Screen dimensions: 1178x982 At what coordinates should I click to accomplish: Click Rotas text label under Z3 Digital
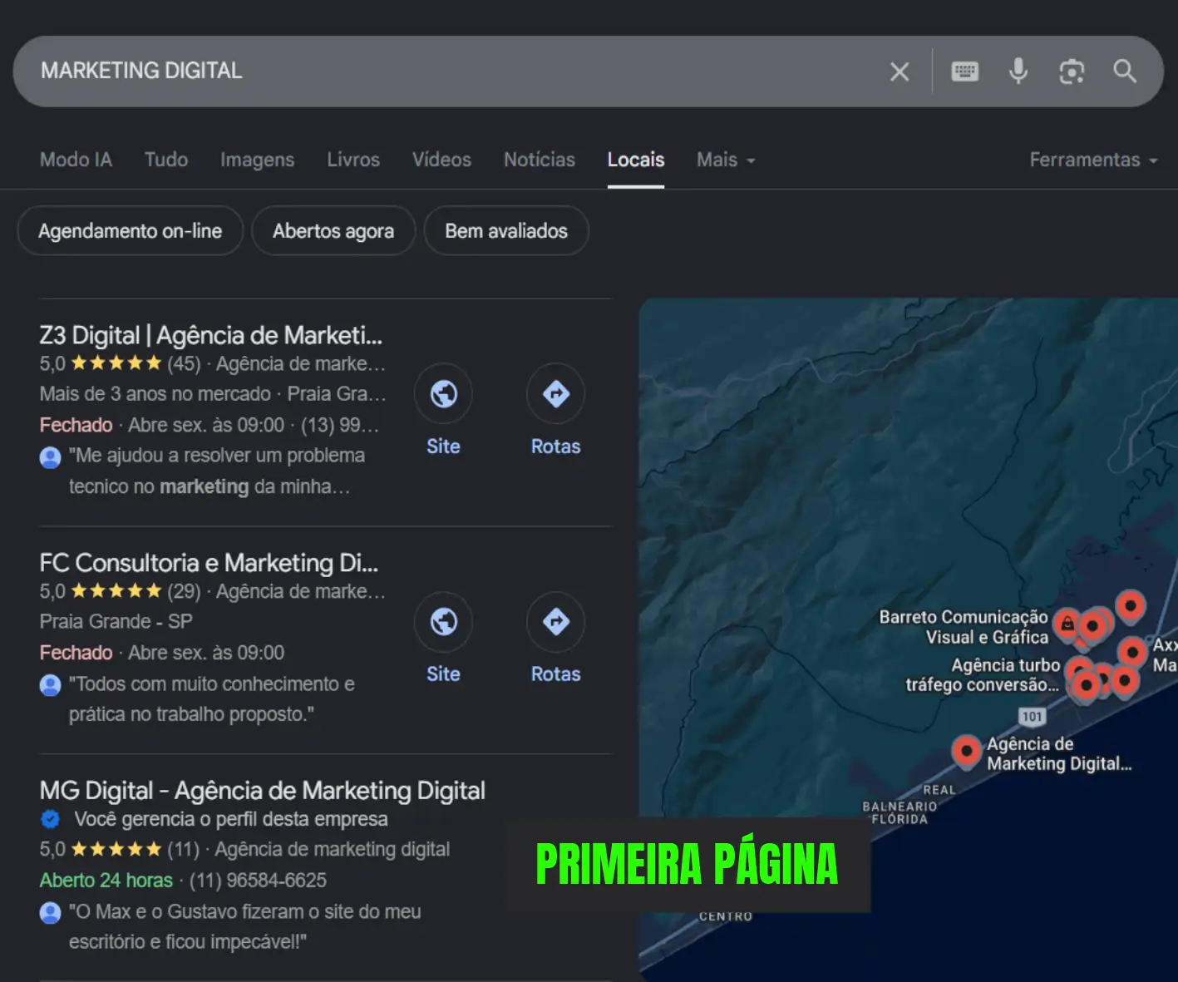click(555, 447)
